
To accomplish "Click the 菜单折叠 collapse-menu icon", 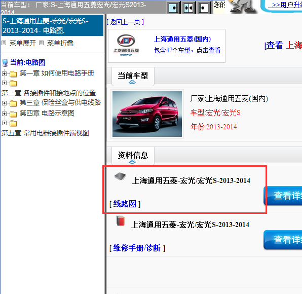I will (x=41, y=43).
